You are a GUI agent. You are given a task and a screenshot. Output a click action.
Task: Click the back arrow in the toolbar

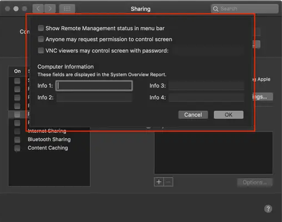(x=38, y=9)
